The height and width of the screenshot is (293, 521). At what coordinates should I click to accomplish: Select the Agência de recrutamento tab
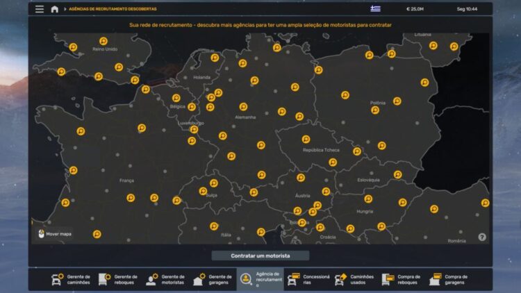pos(260,279)
